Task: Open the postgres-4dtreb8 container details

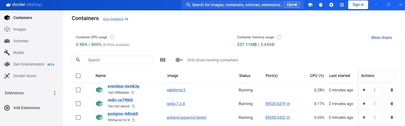Action: (123, 114)
